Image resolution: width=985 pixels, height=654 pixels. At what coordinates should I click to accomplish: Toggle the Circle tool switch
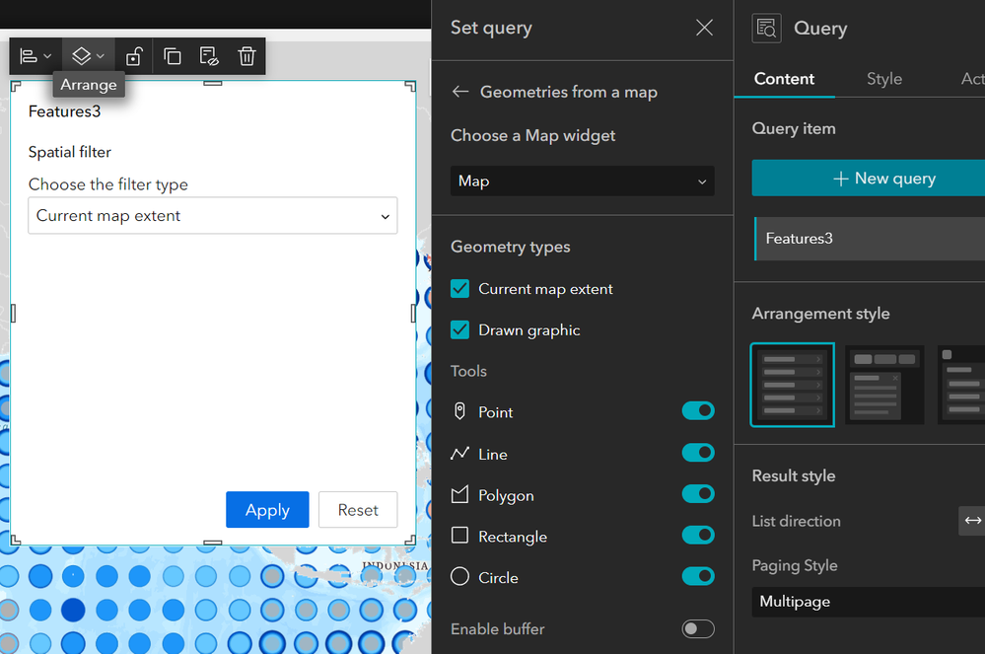pyautogui.click(x=698, y=576)
